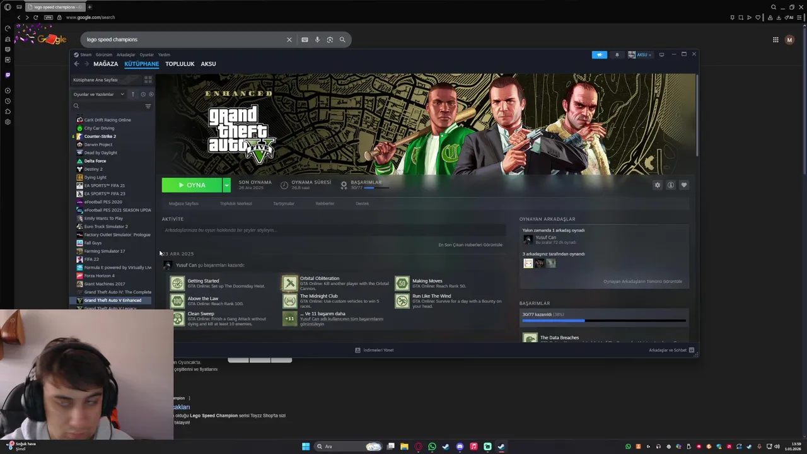Open the Google apps grid icon
Image resolution: width=807 pixels, height=454 pixels.
[775, 40]
